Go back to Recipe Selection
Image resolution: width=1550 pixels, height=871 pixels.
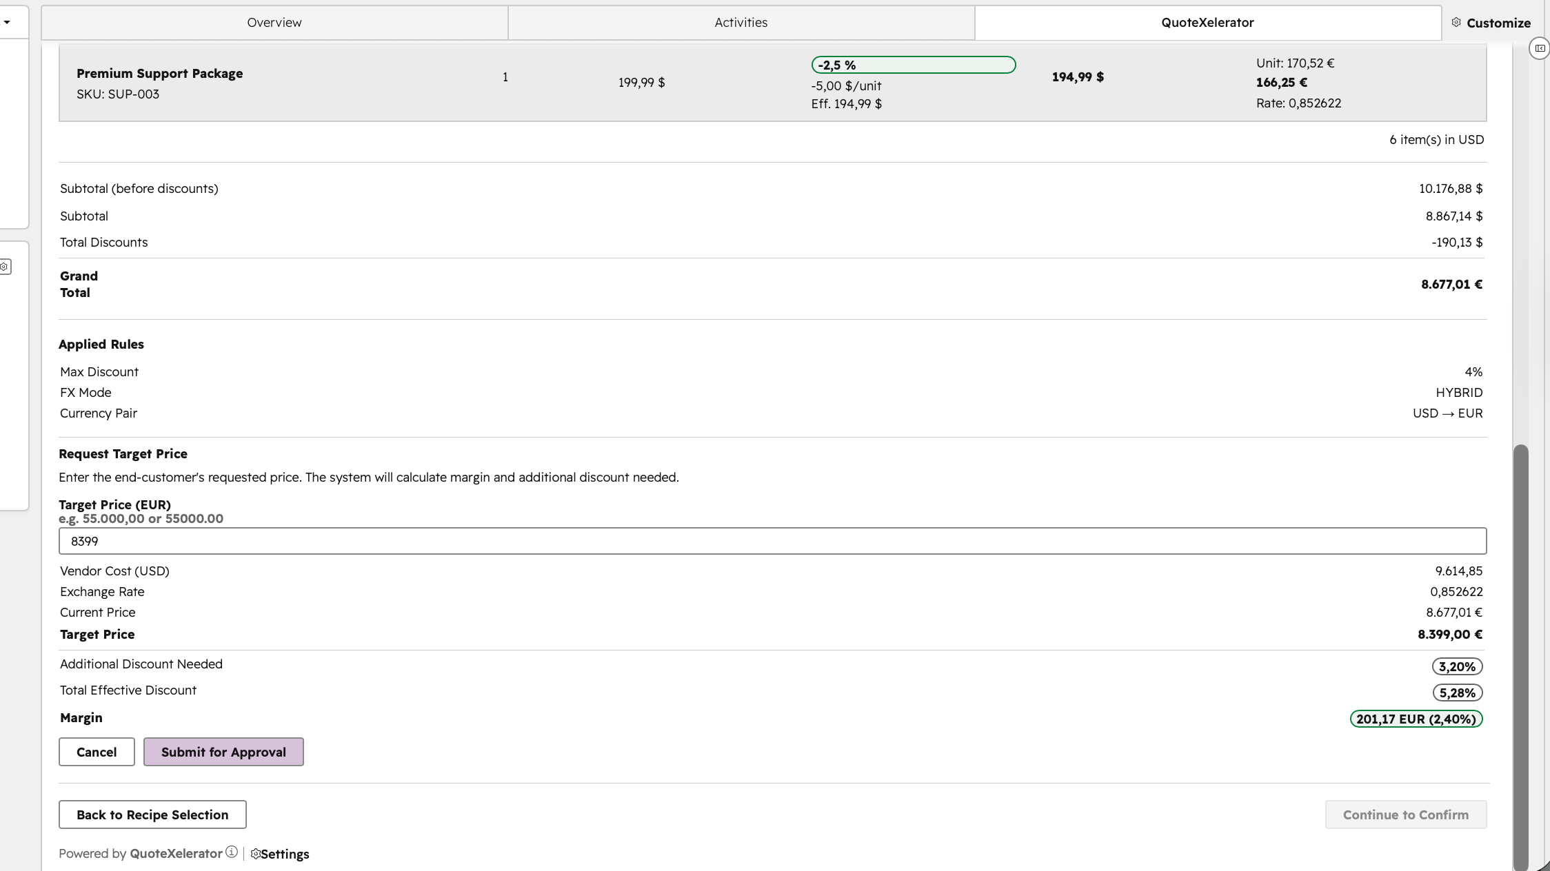(152, 814)
